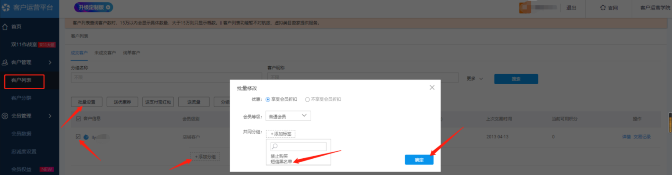Click the 当前可用积分 column header
The height and width of the screenshot is (175, 672).
564,119
